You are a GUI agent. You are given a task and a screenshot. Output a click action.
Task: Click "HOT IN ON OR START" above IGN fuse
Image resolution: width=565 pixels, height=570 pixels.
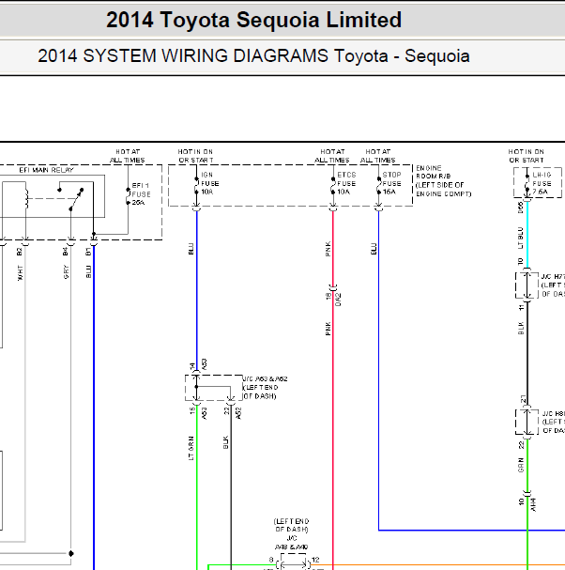coord(195,156)
